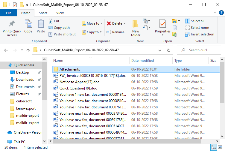The height and width of the screenshot is (151, 225).
Task: Click the Open folder icon in ribbon
Action: click(174, 21)
